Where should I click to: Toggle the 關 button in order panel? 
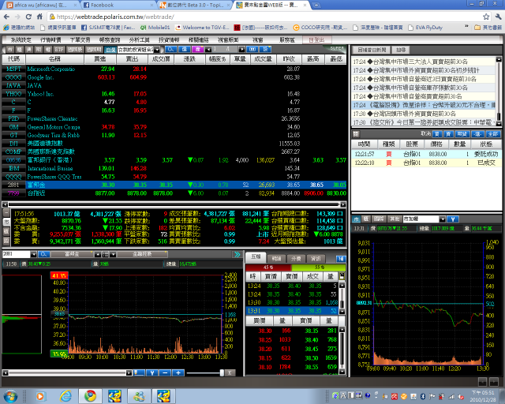356,134
